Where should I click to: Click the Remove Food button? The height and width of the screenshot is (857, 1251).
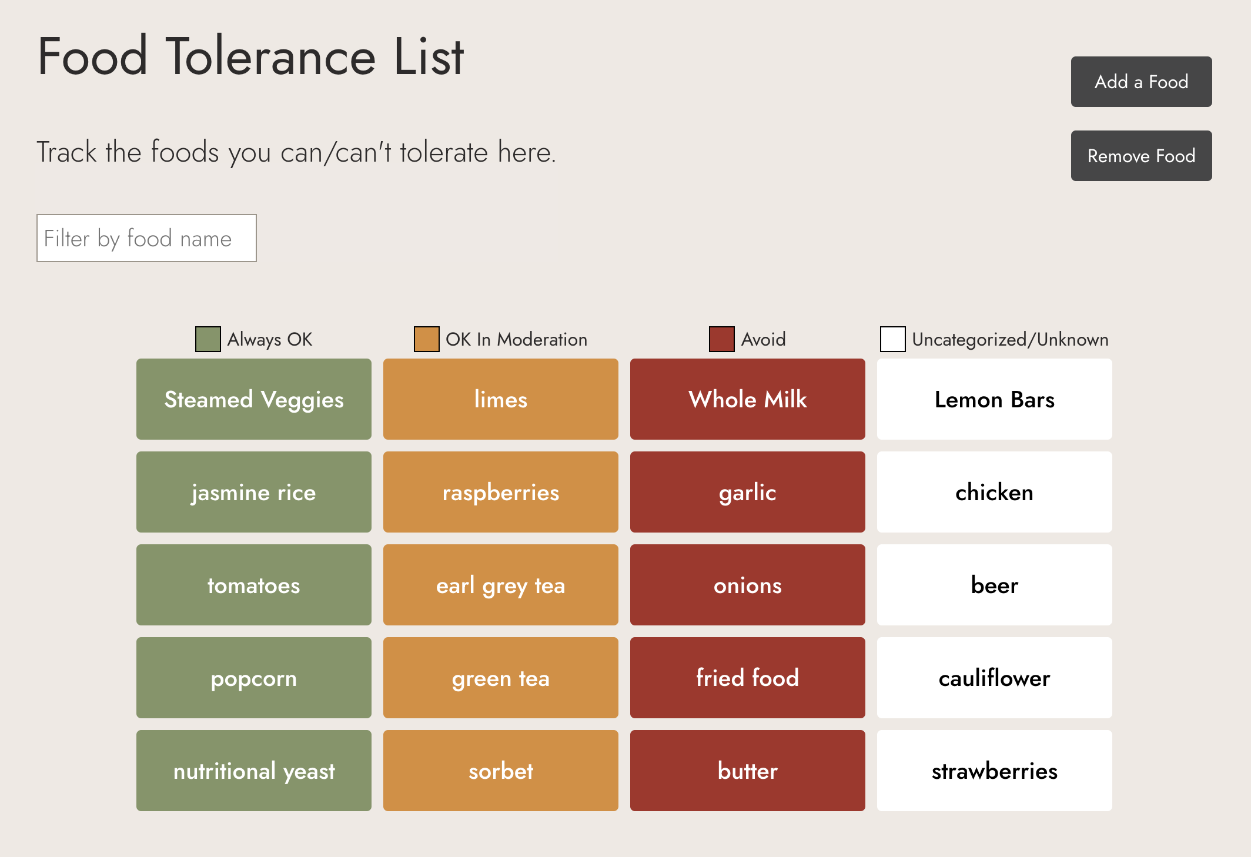click(1141, 156)
